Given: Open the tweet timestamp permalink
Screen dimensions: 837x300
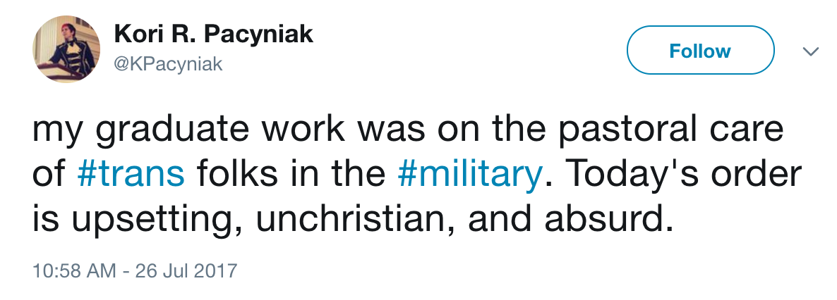Looking at the screenshot, I should pos(135,270).
